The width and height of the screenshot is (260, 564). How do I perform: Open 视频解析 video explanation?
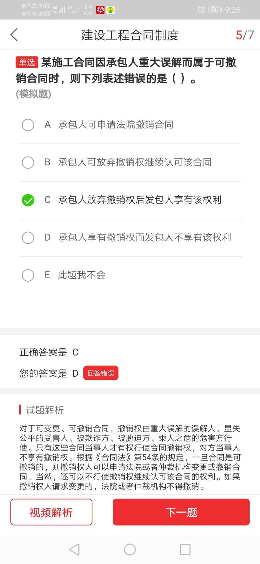(x=51, y=512)
